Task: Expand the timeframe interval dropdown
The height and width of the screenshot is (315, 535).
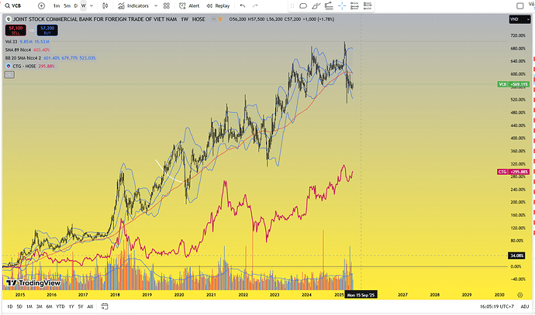Action: click(x=91, y=5)
